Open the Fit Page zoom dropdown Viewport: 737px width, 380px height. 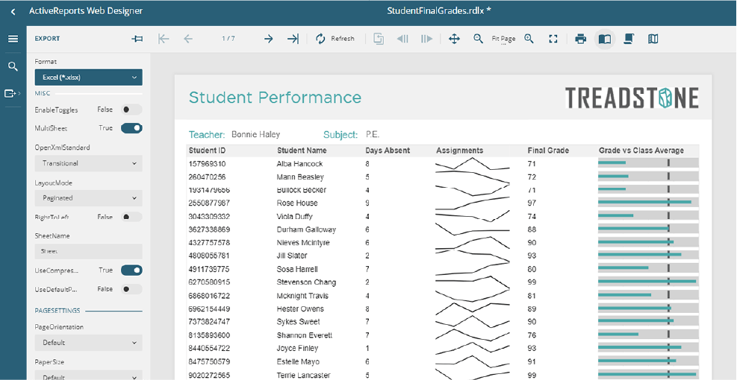pos(503,39)
